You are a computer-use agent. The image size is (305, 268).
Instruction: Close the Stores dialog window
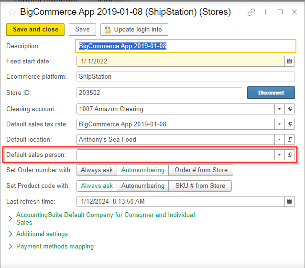[294, 12]
